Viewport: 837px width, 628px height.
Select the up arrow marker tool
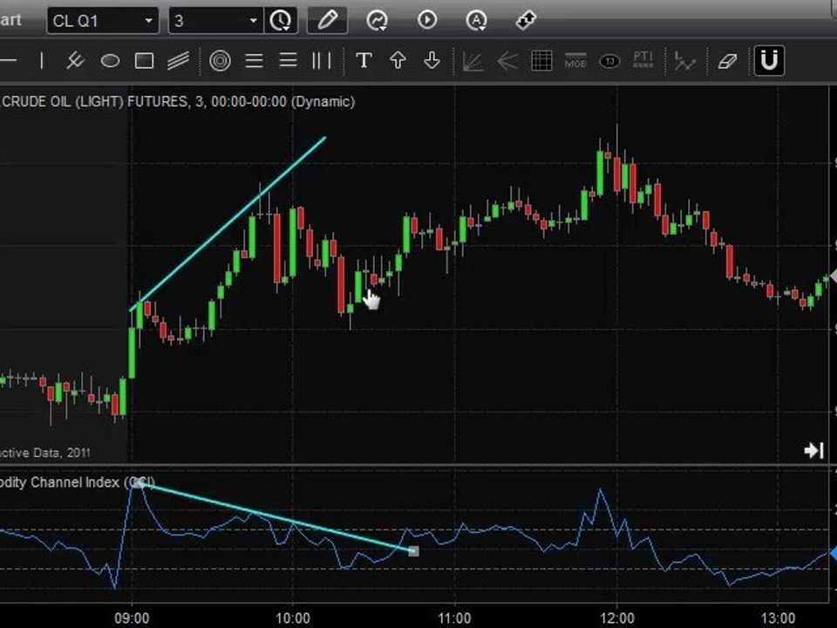pos(398,60)
